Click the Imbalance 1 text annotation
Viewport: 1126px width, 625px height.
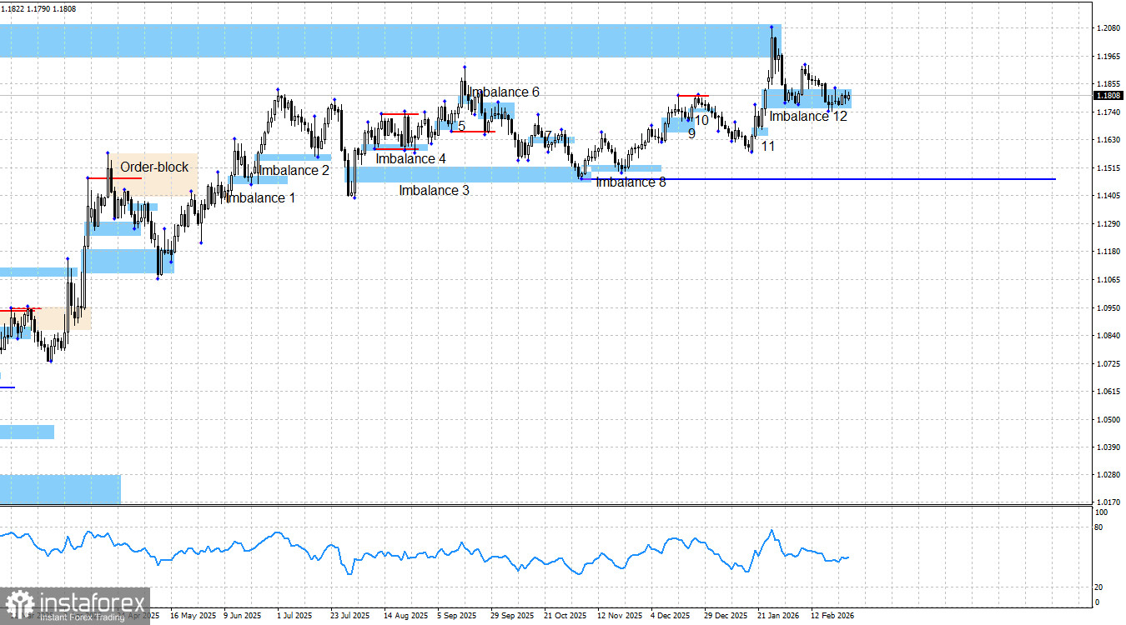click(260, 197)
